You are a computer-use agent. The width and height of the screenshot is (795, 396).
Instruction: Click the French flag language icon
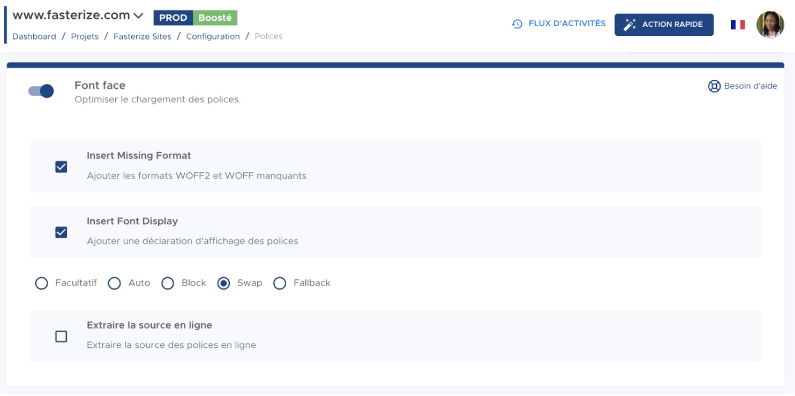pyautogui.click(x=738, y=24)
